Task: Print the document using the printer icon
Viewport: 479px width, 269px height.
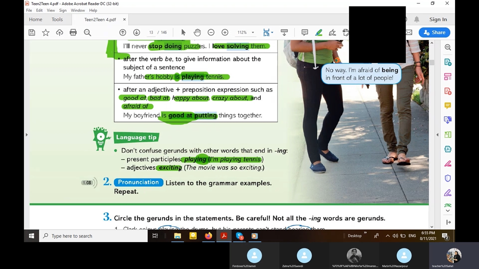Action: point(73,33)
